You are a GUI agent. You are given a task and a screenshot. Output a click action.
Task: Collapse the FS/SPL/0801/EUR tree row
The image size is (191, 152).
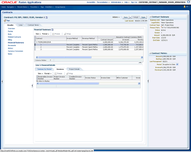point(37,42)
